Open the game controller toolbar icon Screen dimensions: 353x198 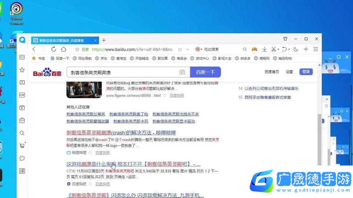pos(255,49)
